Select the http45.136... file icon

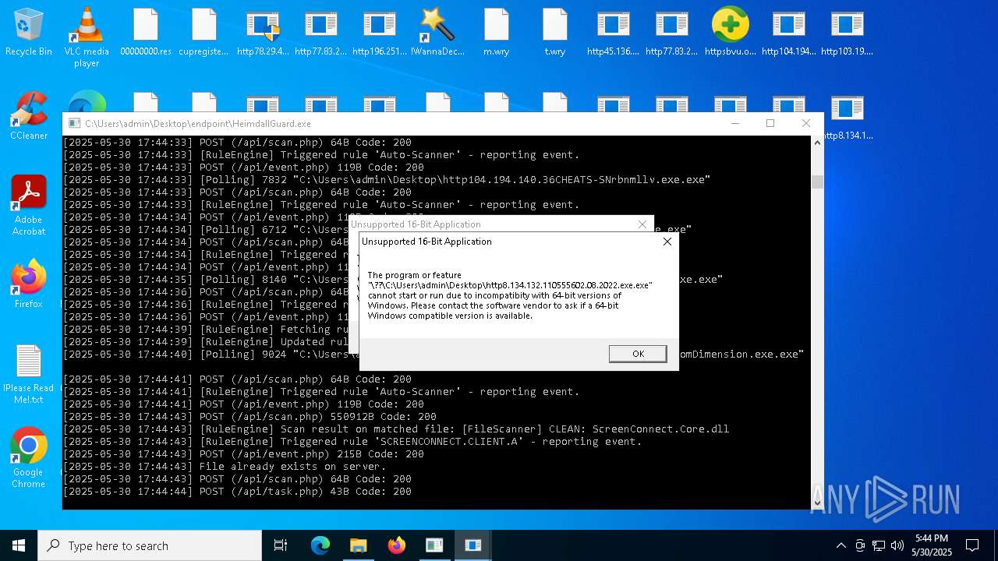tap(613, 33)
